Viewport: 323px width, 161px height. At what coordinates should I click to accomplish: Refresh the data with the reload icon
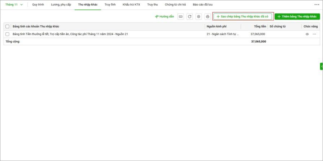pyautogui.click(x=189, y=17)
